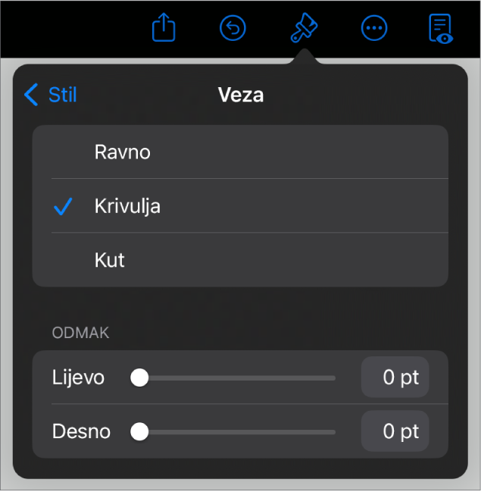The image size is (481, 492).
Task: Open the Format paintbrush icon
Action: coord(305,29)
